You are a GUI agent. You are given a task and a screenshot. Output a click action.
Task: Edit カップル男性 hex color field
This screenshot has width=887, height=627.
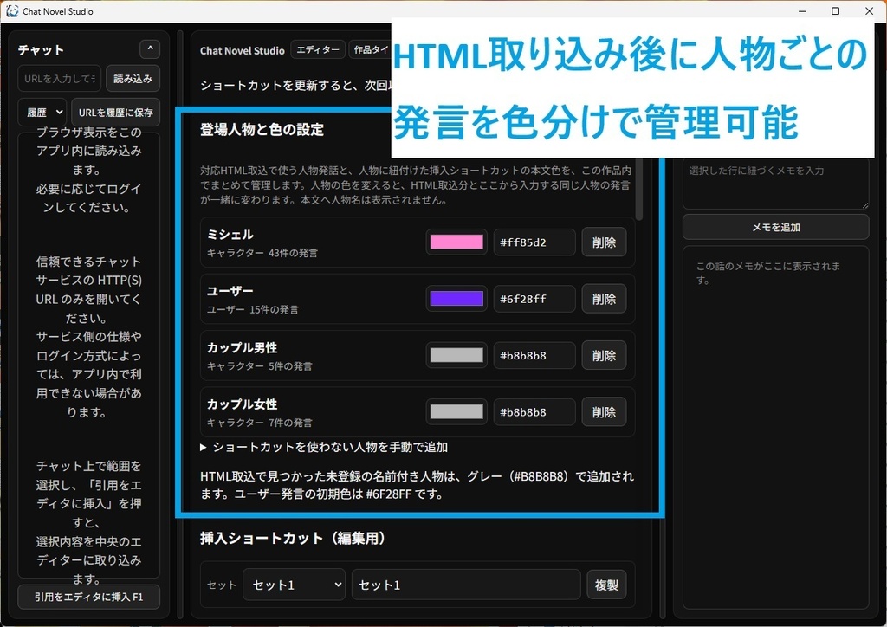coord(534,355)
